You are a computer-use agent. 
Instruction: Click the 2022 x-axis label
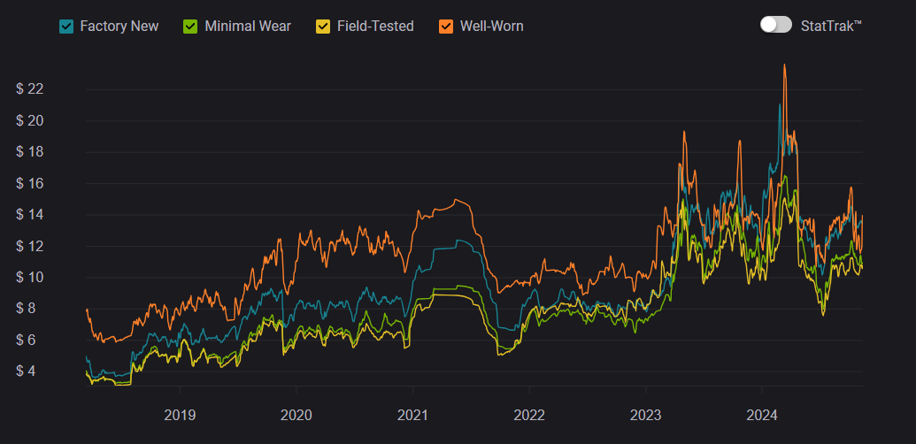(x=529, y=414)
